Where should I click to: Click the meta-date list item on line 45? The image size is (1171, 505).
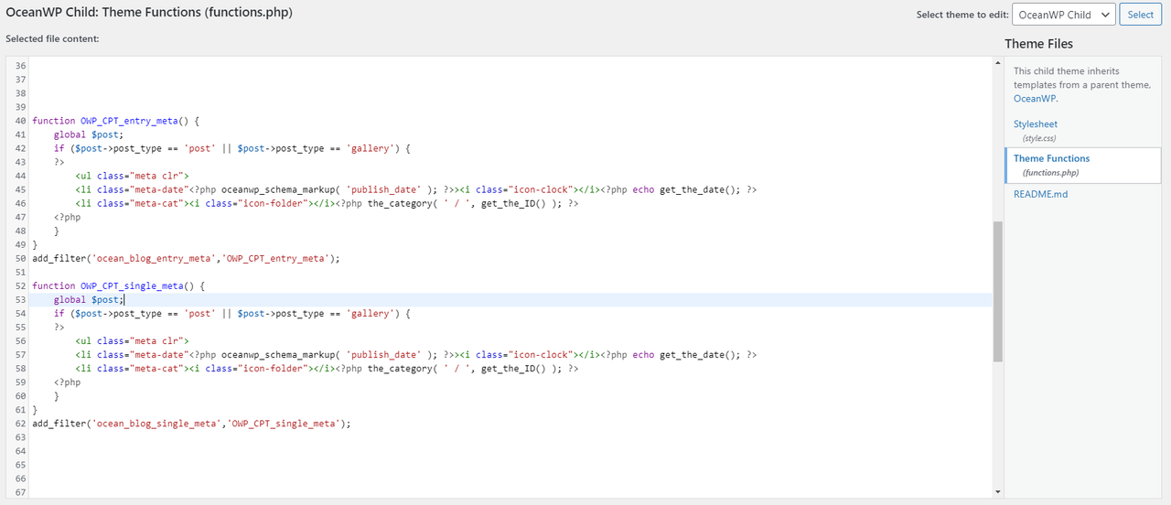point(416,189)
